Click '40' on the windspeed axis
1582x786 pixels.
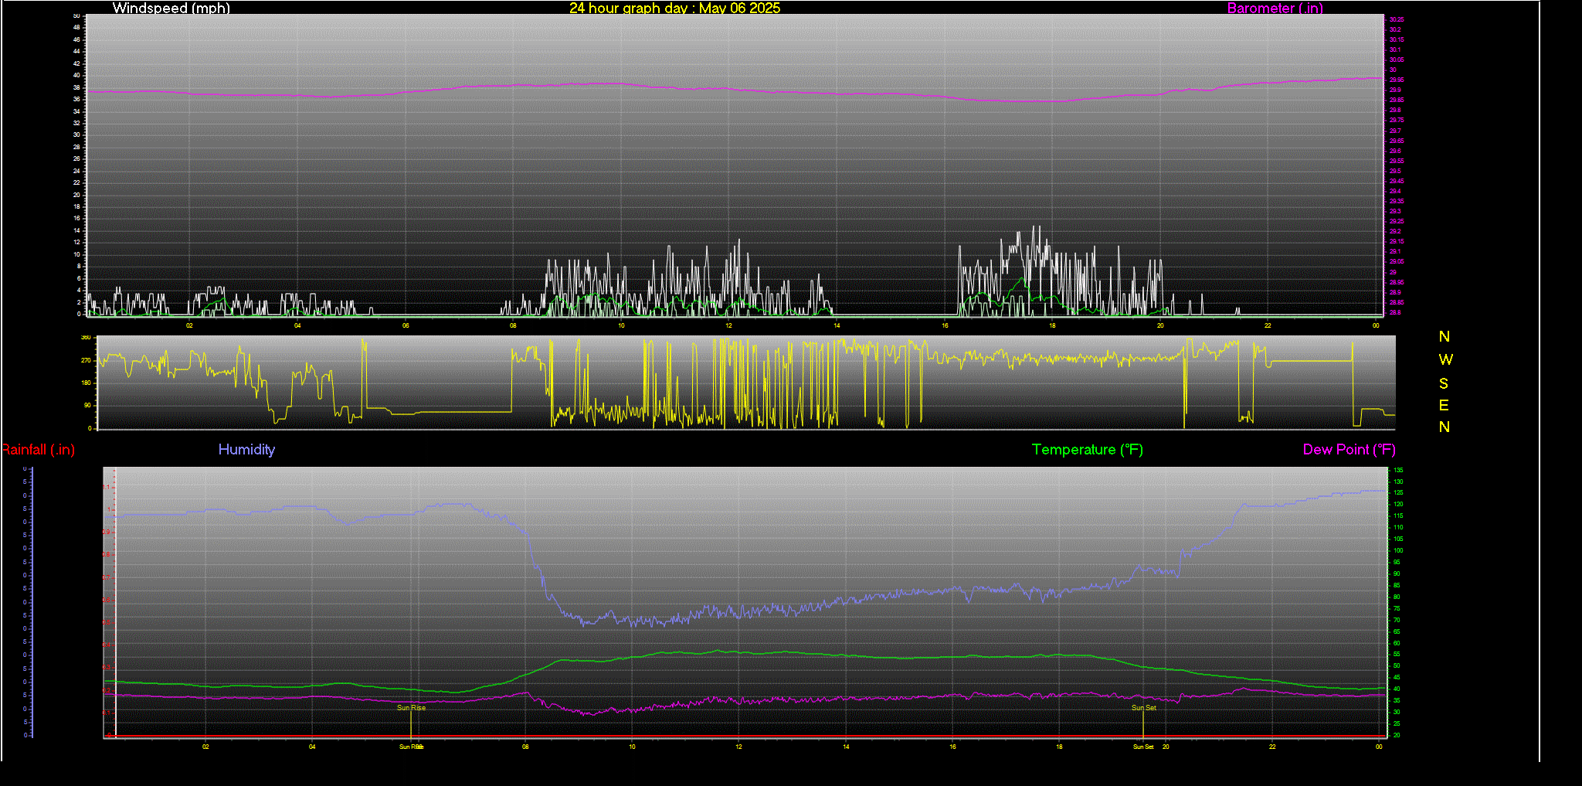click(76, 75)
